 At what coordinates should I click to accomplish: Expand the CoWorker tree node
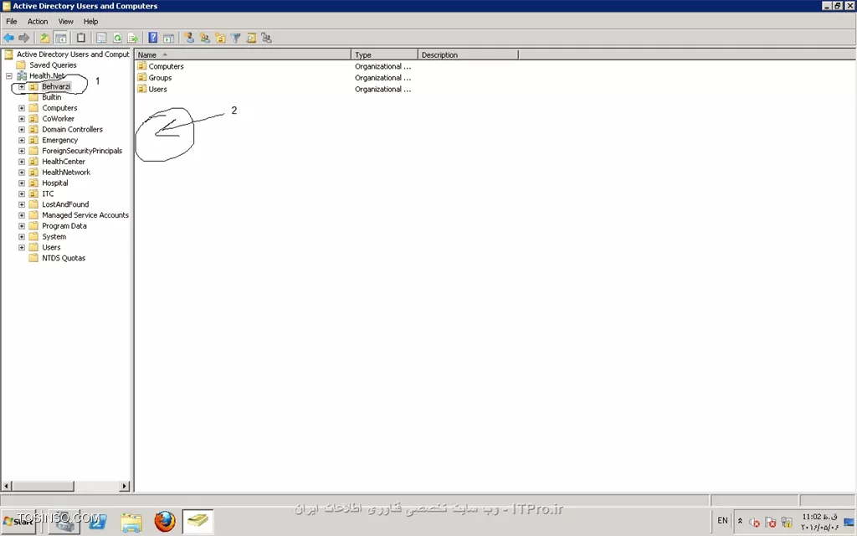22,119
